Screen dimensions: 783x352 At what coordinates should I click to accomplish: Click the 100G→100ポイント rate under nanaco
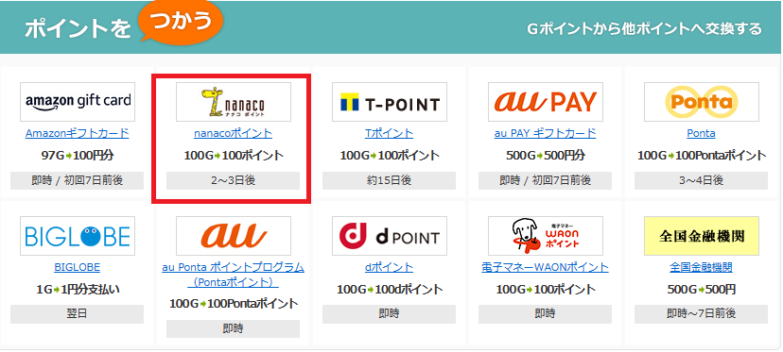(234, 155)
